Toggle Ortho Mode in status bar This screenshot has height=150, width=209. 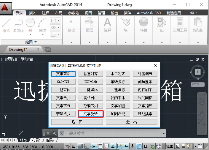[87, 146]
